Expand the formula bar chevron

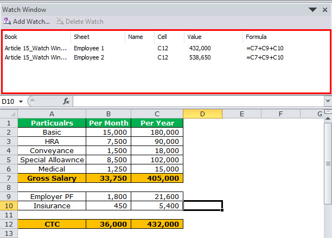click(x=328, y=101)
